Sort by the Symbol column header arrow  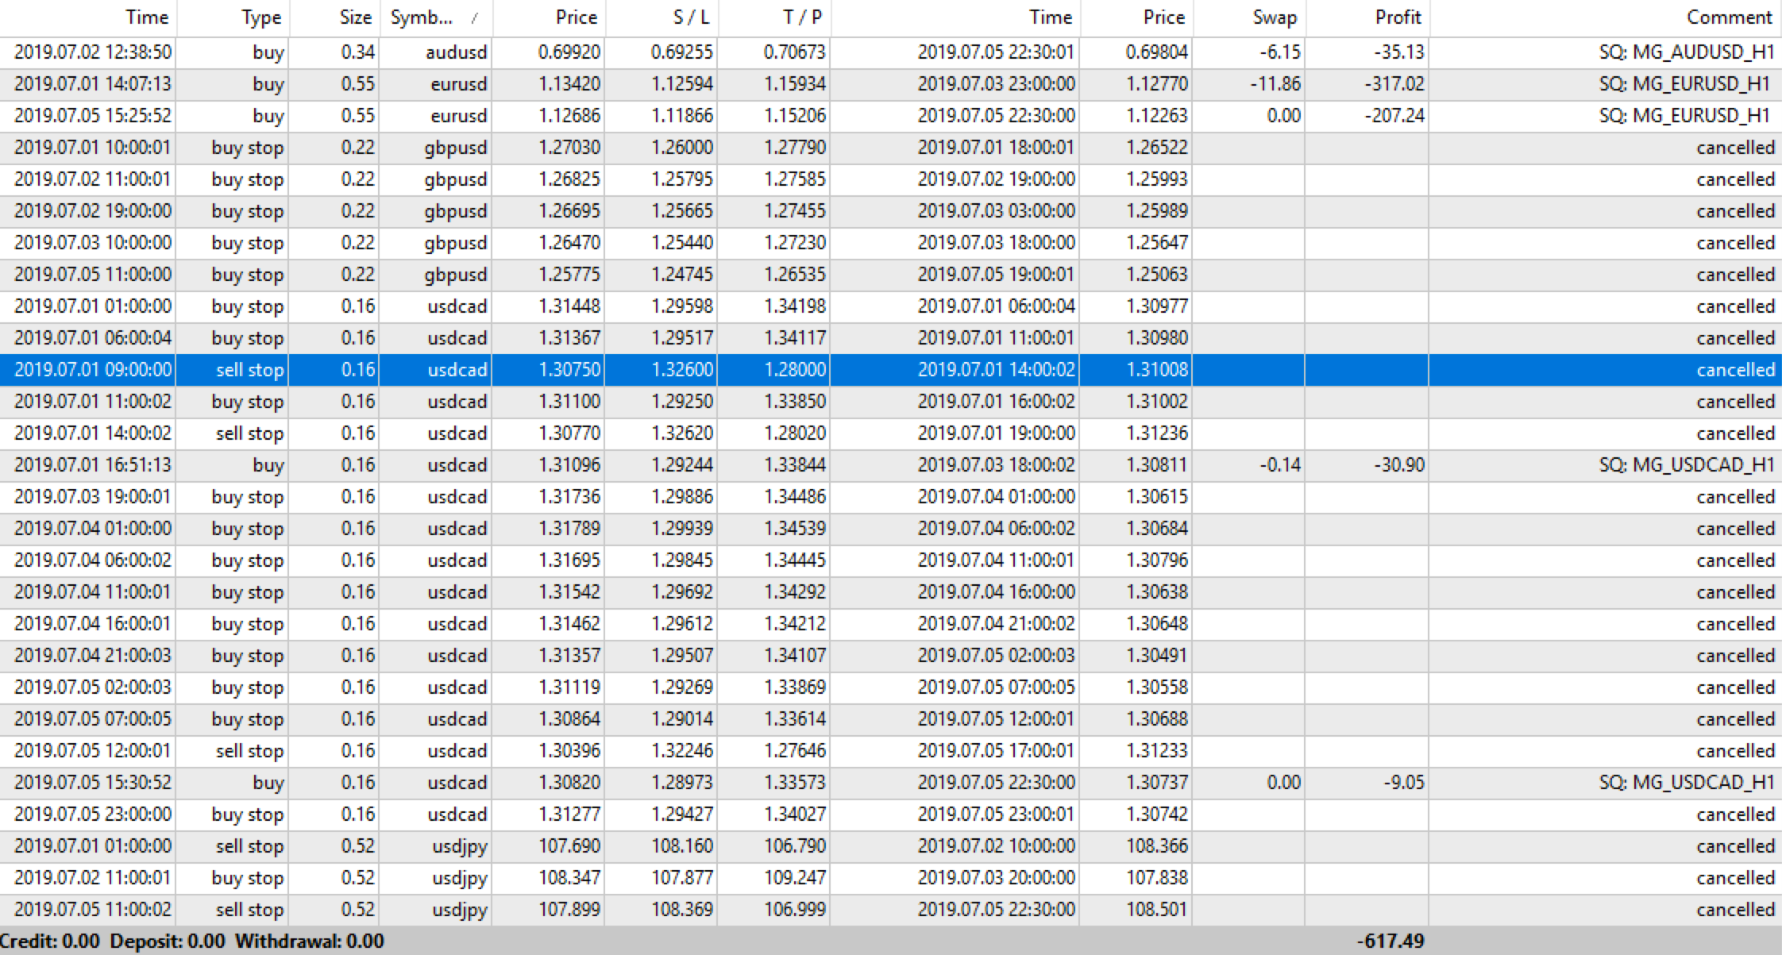475,17
